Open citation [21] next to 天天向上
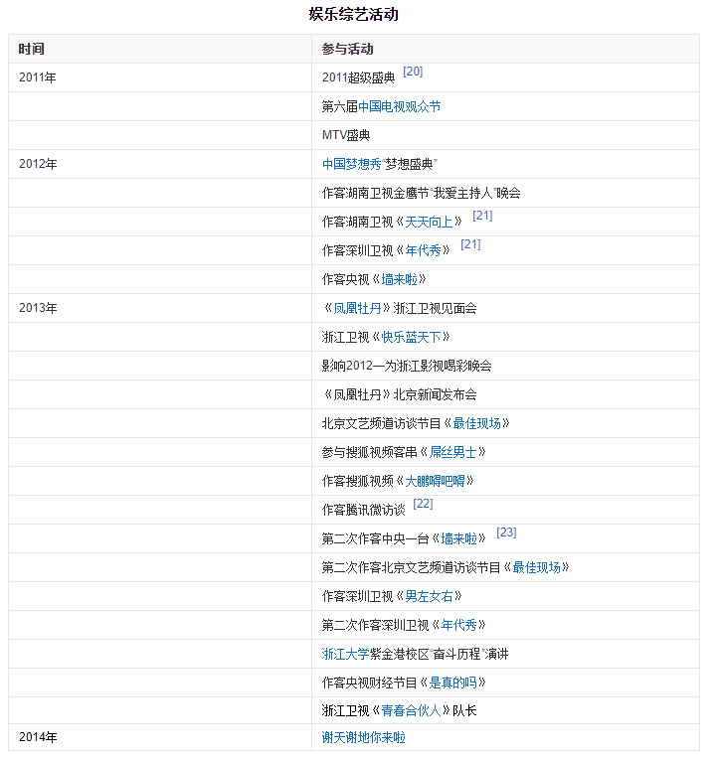 coord(482,216)
